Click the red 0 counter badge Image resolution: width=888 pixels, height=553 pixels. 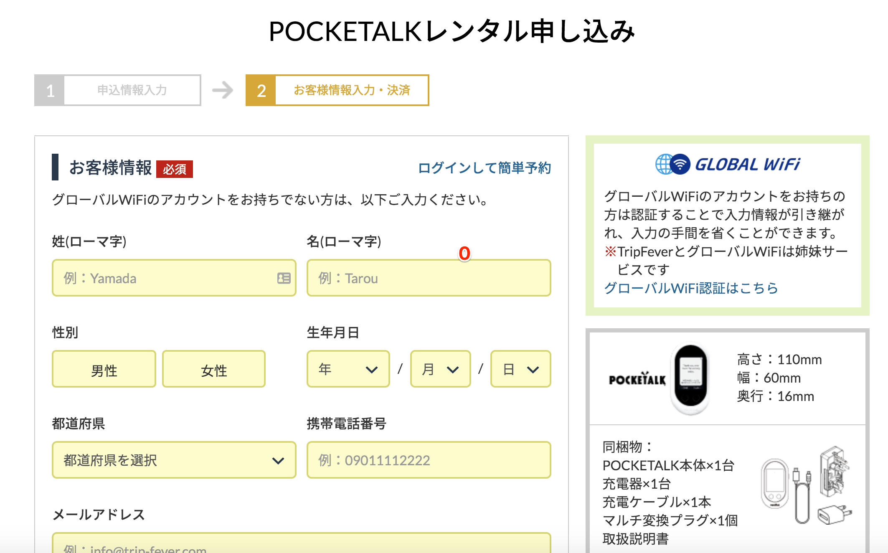(464, 253)
